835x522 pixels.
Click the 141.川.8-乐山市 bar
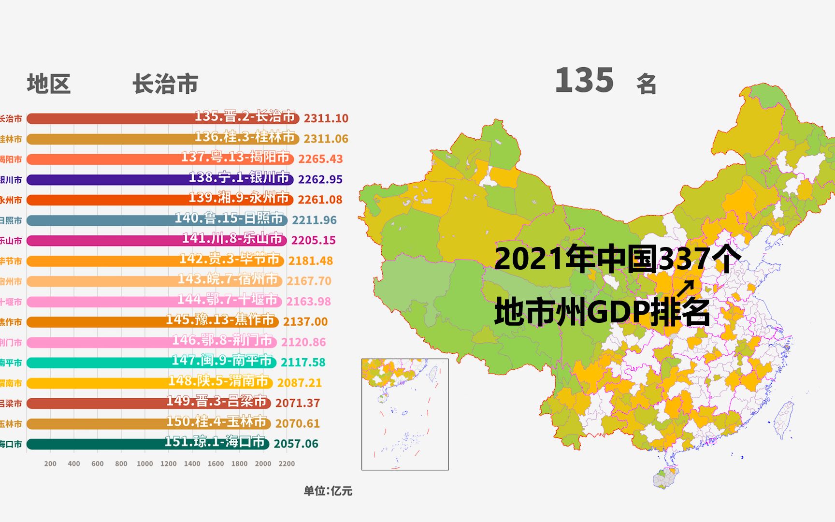(157, 240)
